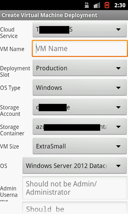
Task: Tap the Deployment Slot label
Action: [x=15, y=71]
